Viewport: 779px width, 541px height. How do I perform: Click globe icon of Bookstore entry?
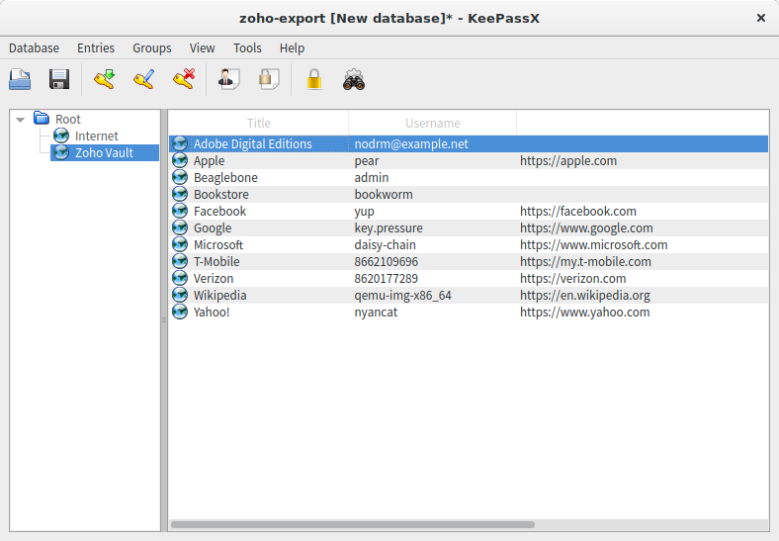click(180, 194)
